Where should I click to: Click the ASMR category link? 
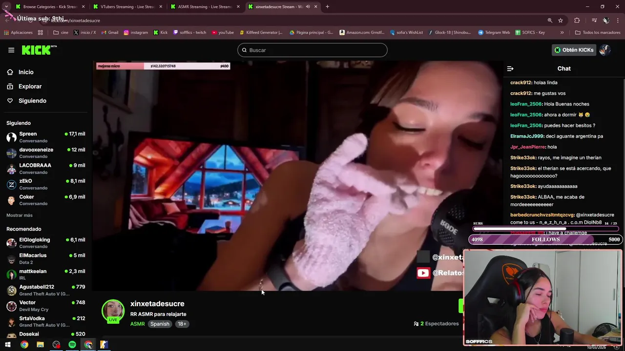tap(137, 324)
